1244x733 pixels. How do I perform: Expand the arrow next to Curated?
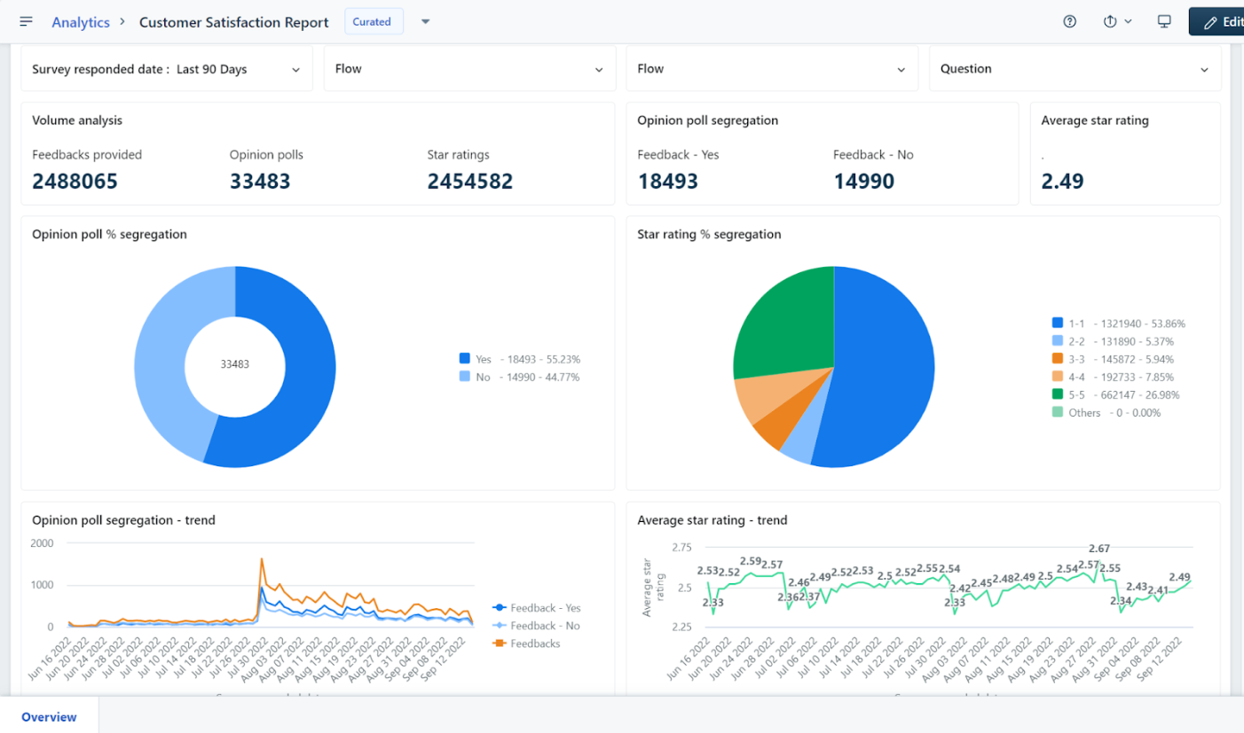(425, 21)
